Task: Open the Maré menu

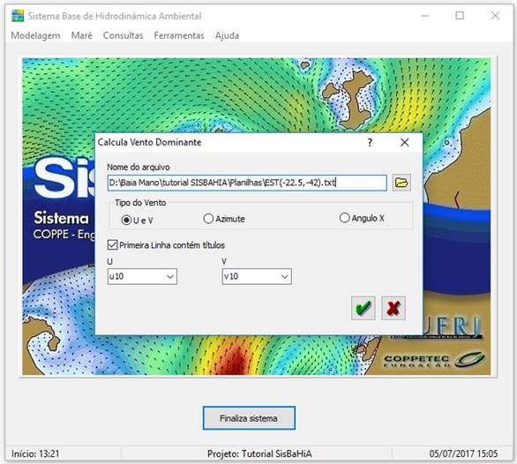Action: [x=81, y=35]
